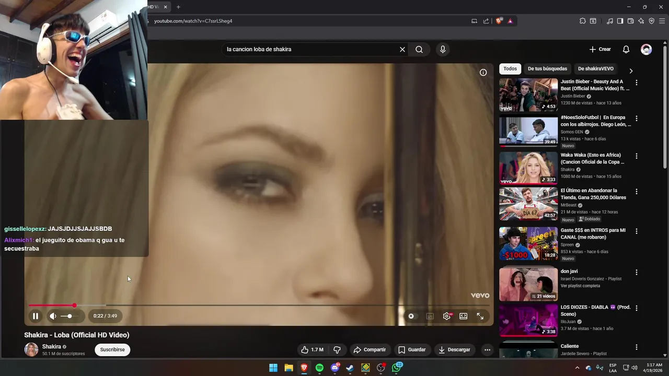Open options for Waka Waka video

pyautogui.click(x=636, y=156)
